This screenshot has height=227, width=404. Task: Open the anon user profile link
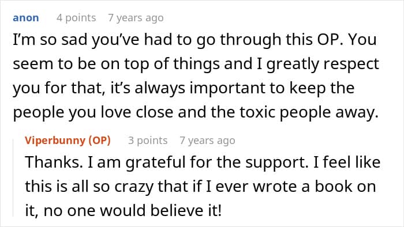coord(26,18)
